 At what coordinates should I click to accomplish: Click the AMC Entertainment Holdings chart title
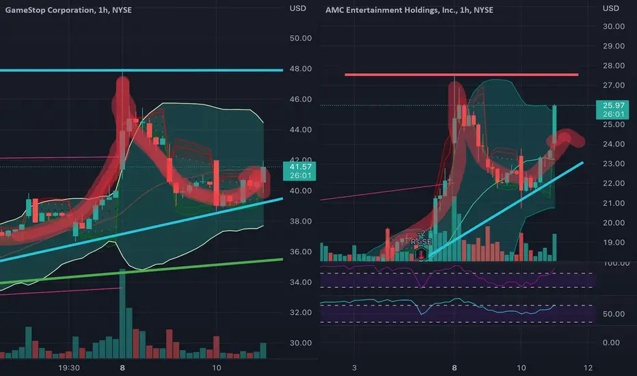(x=409, y=10)
